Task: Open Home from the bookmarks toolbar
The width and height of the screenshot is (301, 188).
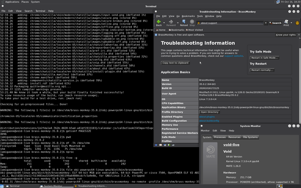Action: (x=161, y=30)
